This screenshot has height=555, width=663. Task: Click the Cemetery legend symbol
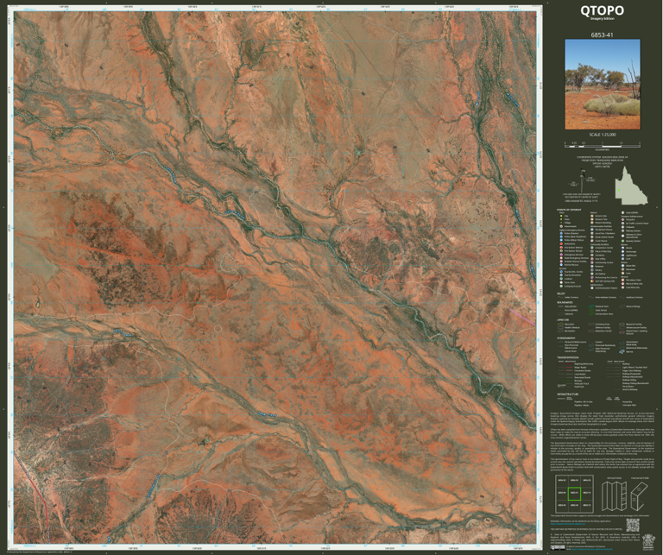click(592, 255)
